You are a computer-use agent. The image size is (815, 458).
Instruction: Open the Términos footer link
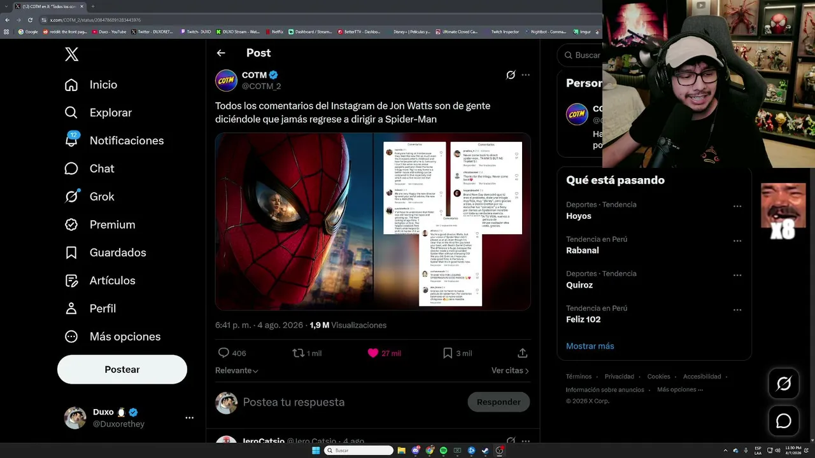[579, 377]
